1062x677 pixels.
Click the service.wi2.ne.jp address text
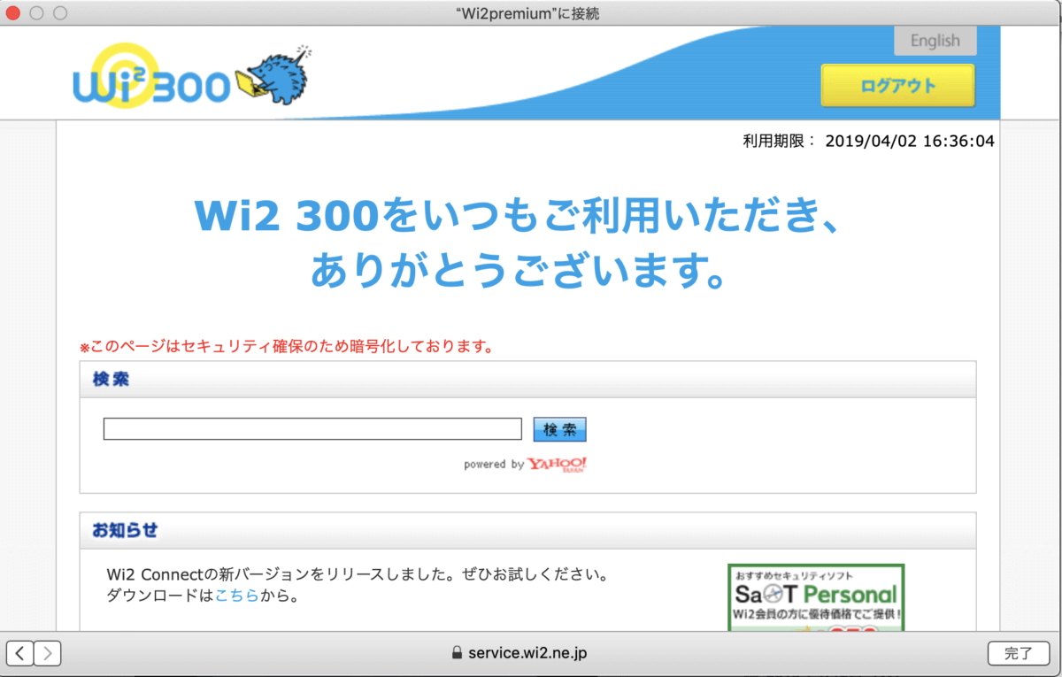point(527,654)
